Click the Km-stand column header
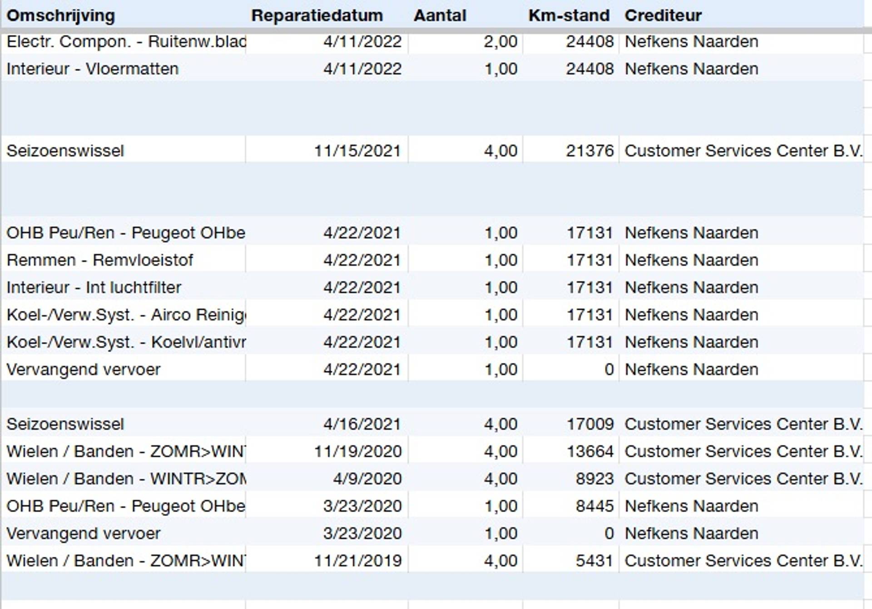 point(569,15)
